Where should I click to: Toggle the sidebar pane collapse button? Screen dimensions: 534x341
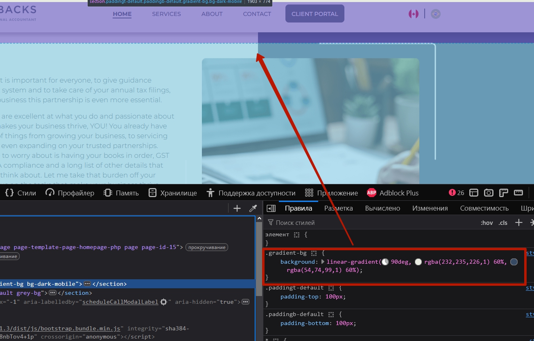click(x=271, y=209)
